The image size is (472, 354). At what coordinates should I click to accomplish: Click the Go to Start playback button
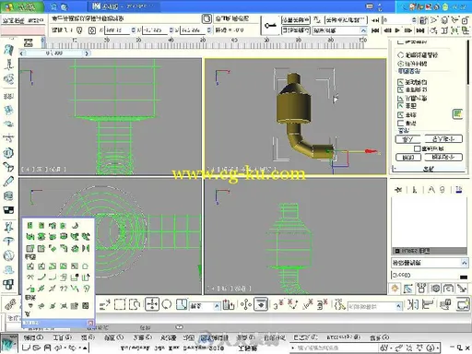tap(375, 30)
